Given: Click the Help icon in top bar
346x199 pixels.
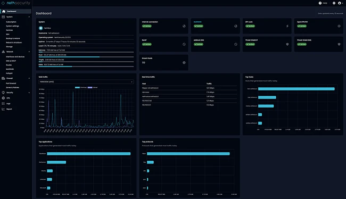Looking at the screenshot, I should 320,3.
